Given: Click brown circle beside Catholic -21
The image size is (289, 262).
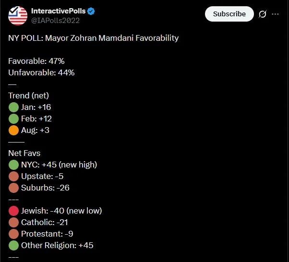Looking at the screenshot, I should tap(13, 222).
